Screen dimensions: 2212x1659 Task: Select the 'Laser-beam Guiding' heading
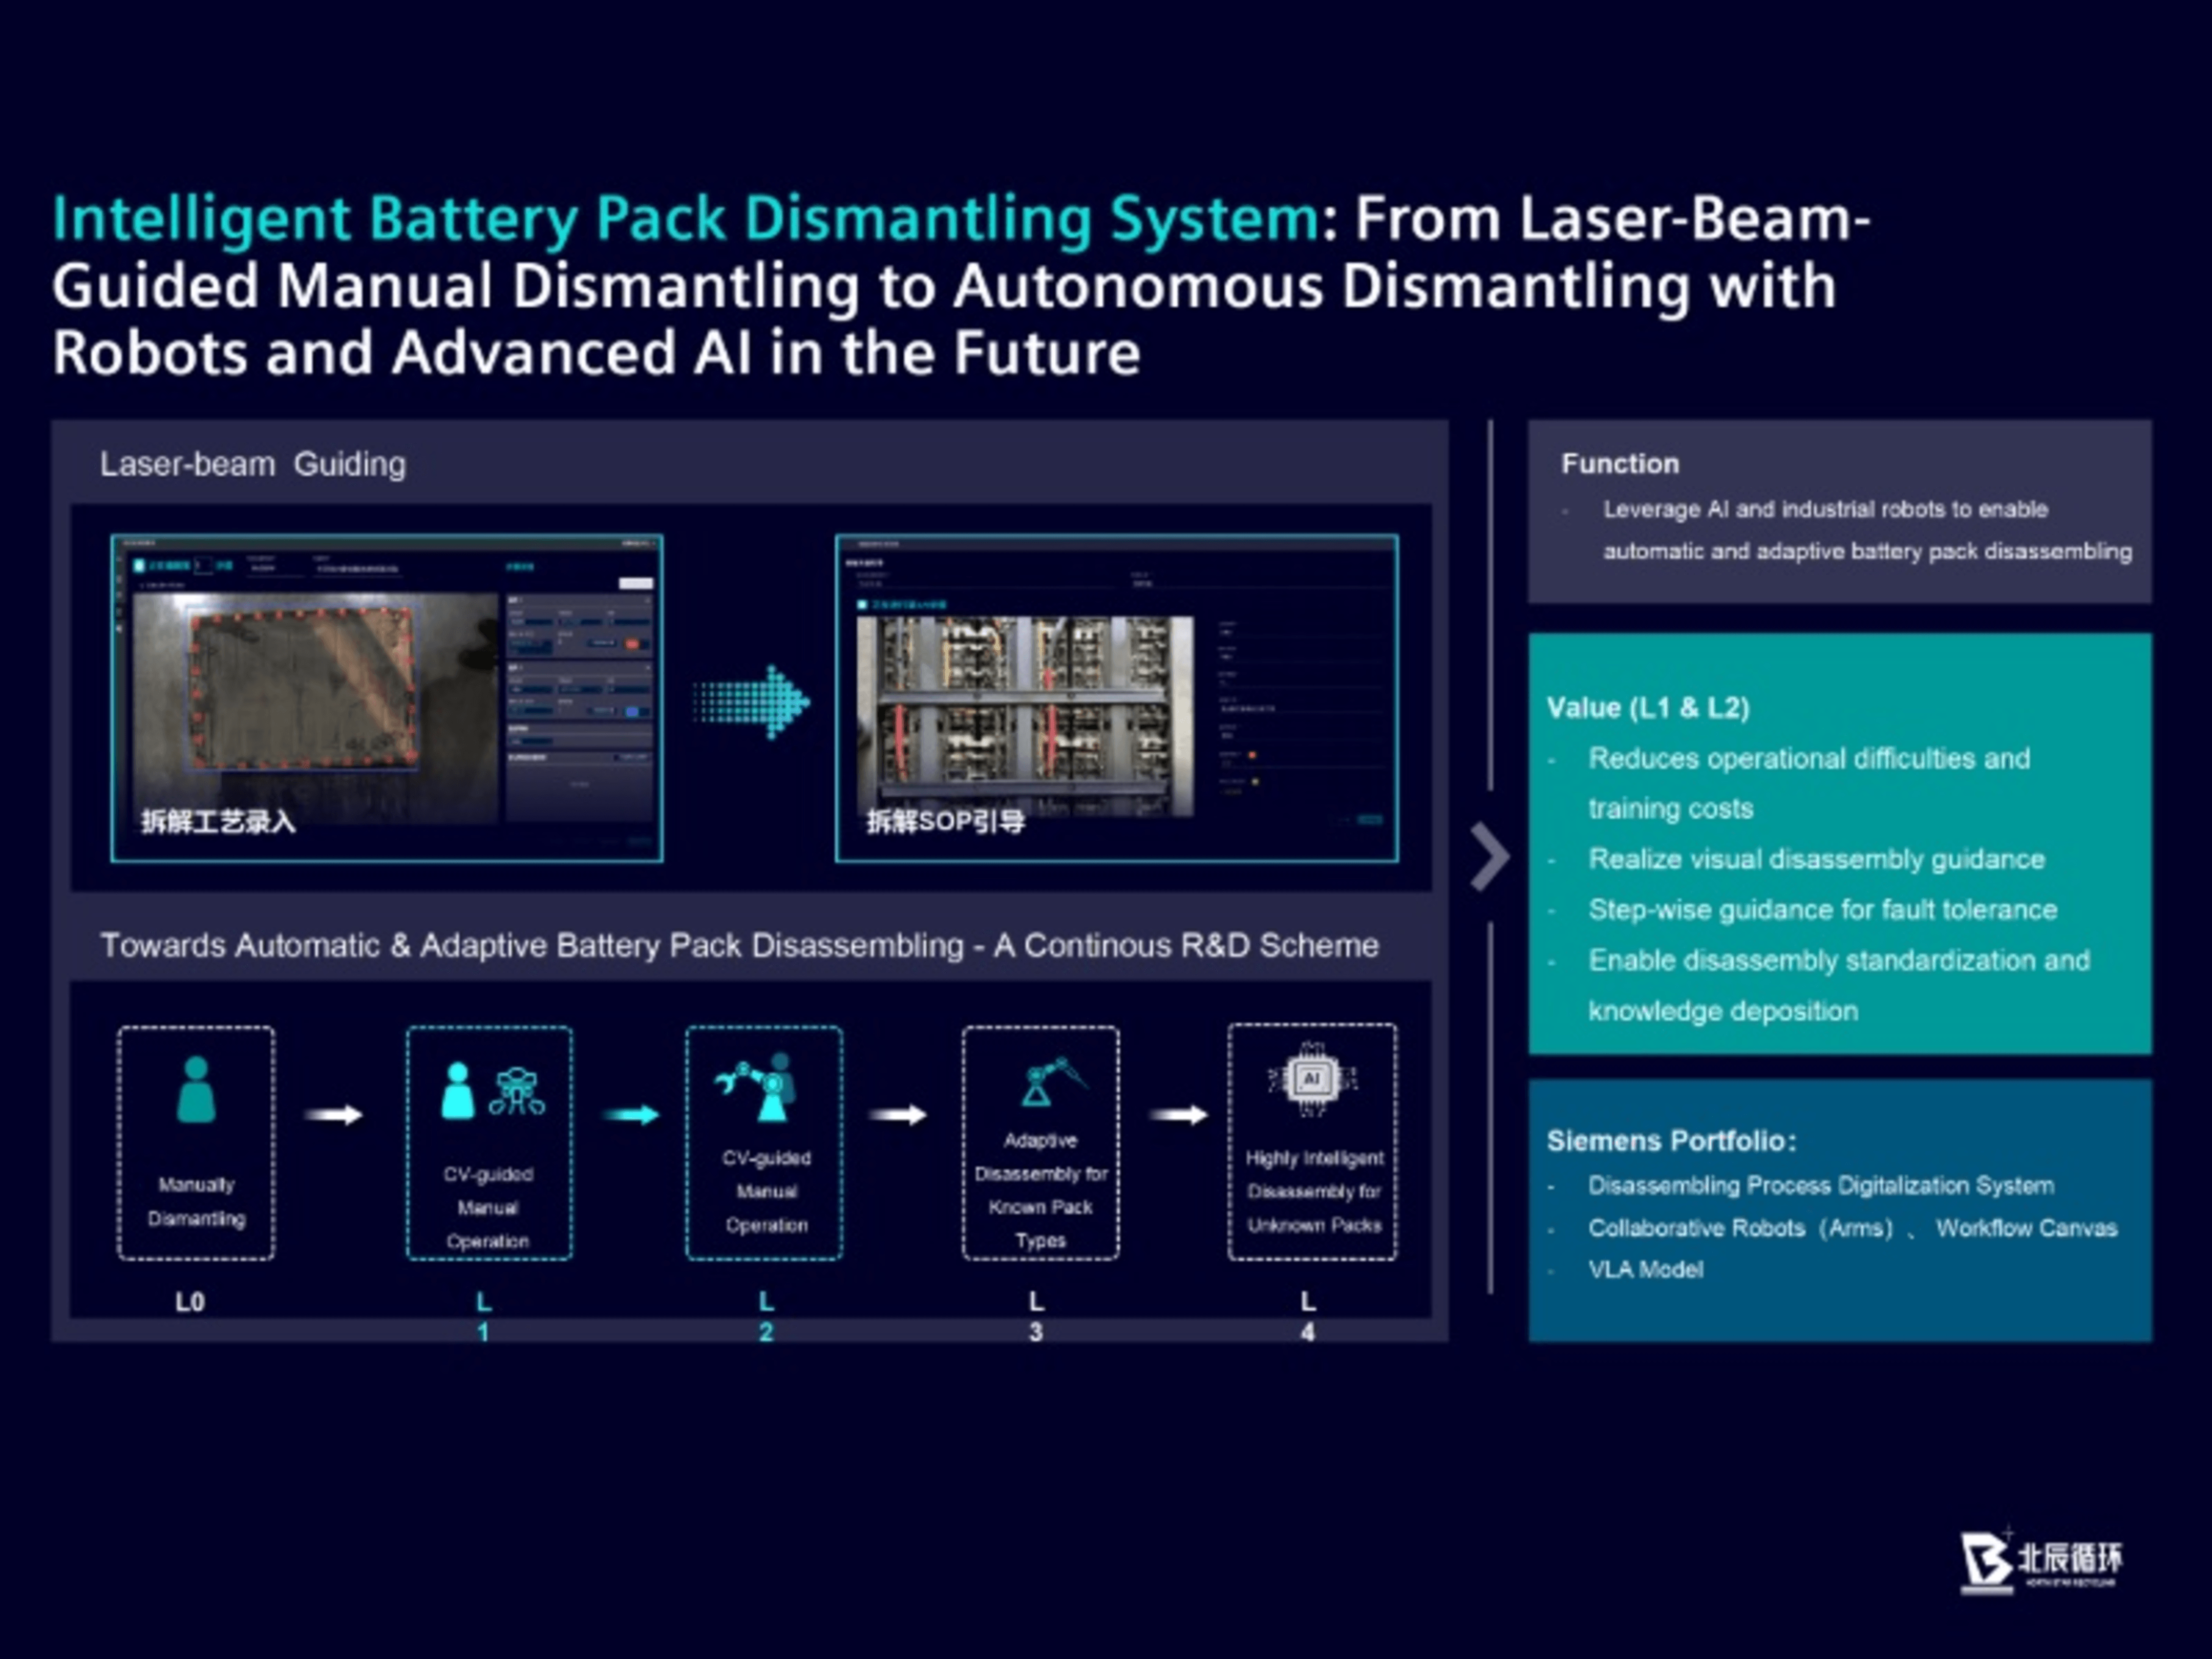(253, 464)
